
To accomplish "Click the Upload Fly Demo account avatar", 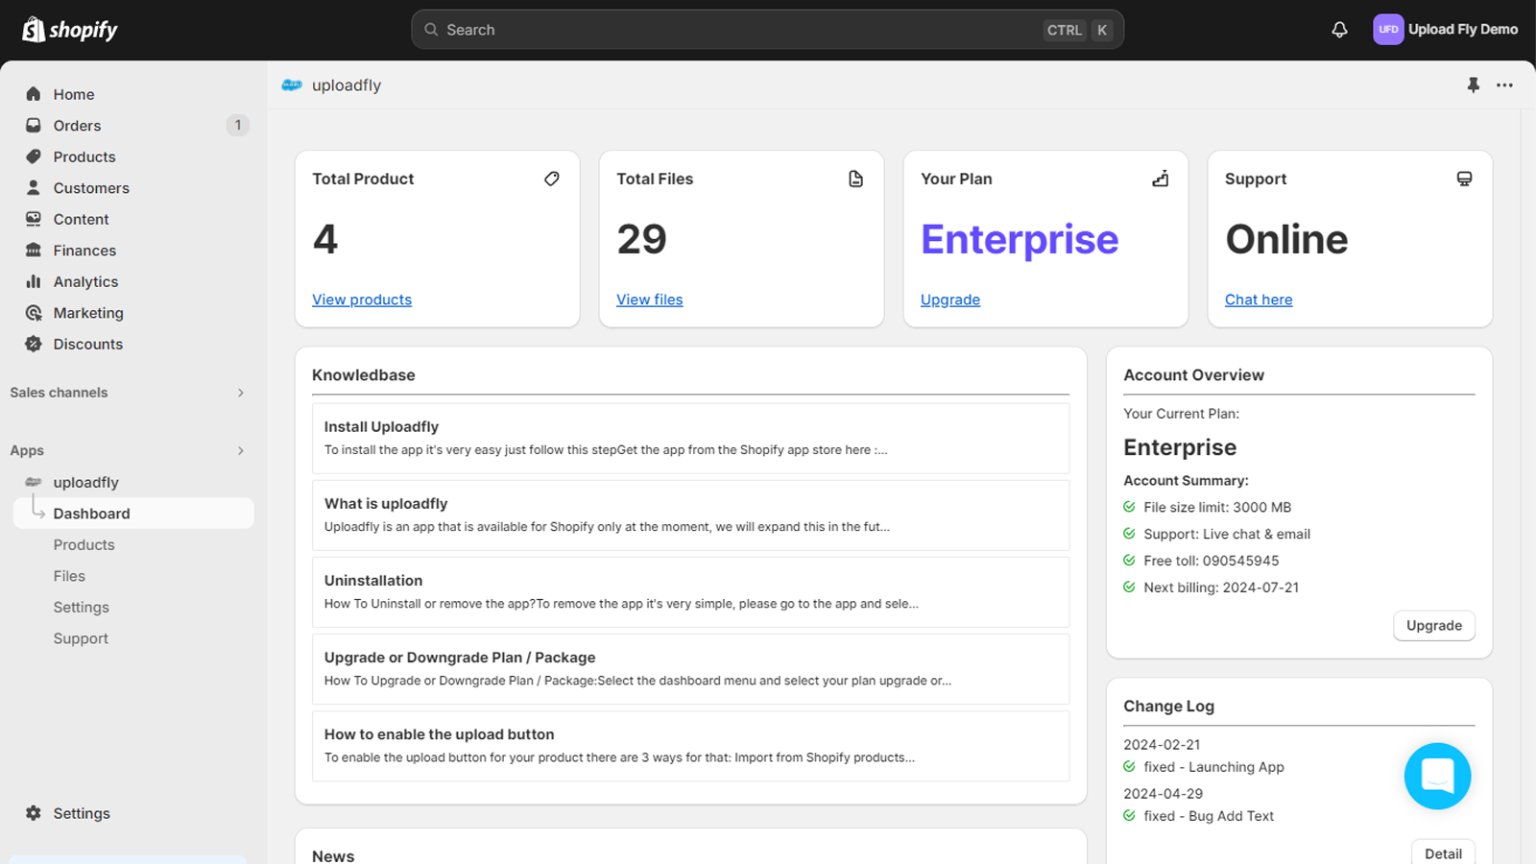I will pyautogui.click(x=1388, y=29).
